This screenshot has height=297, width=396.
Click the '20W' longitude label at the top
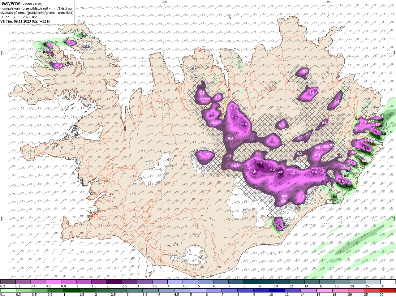[165, 2]
